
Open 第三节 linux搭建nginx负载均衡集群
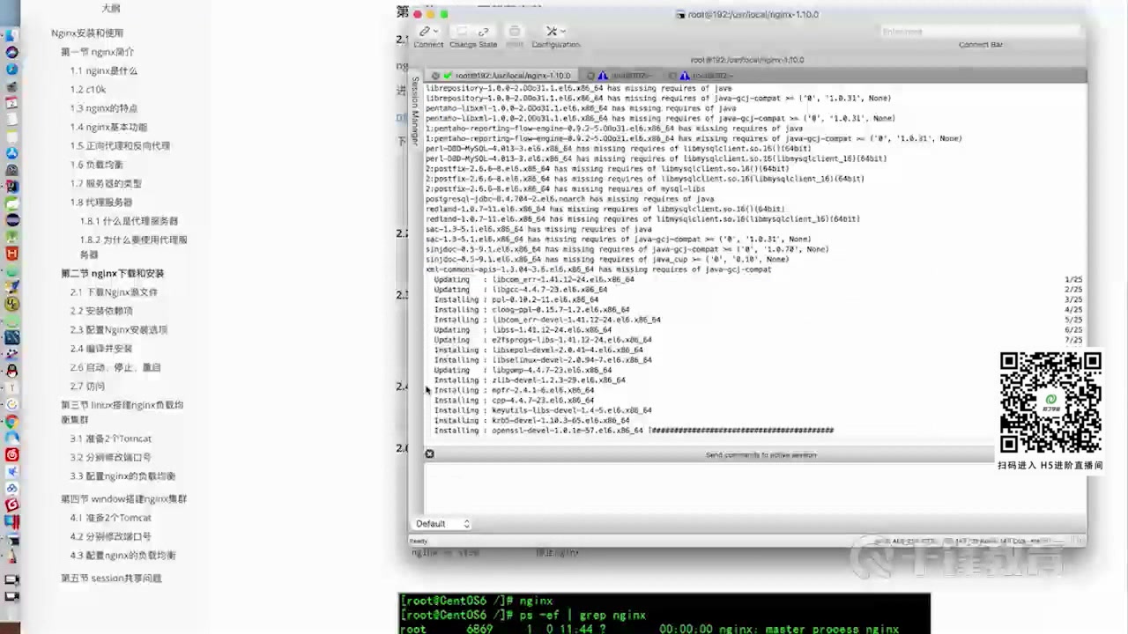click(x=122, y=412)
